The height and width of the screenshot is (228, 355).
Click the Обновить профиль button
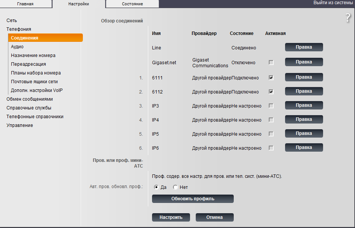point(193,199)
